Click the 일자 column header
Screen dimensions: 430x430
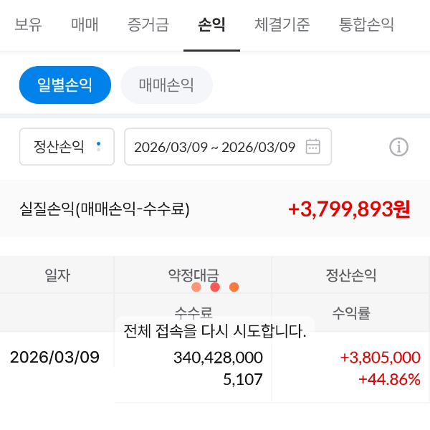(x=57, y=275)
